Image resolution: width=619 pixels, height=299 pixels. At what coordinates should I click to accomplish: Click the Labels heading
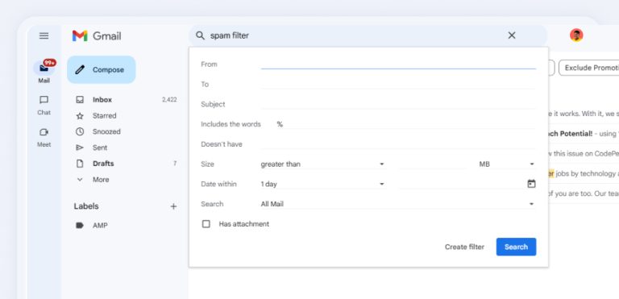pyautogui.click(x=86, y=206)
